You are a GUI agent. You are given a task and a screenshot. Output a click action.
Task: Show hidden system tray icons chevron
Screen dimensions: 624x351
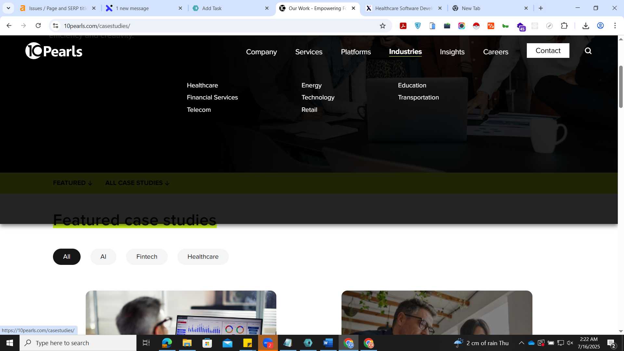[521, 343]
